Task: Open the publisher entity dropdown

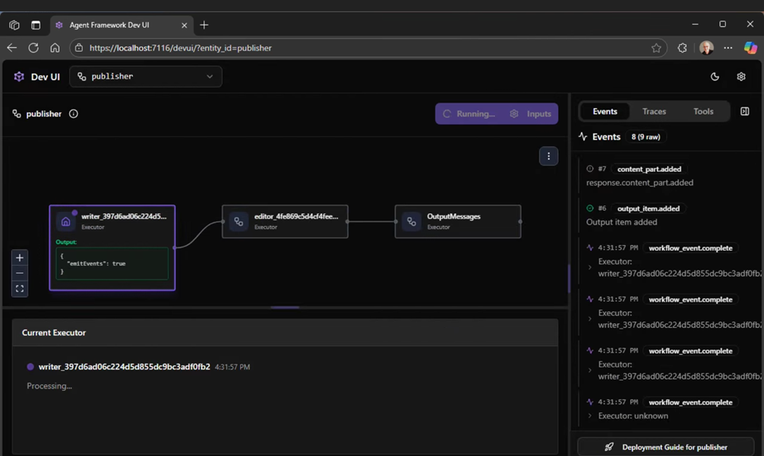Action: tap(145, 76)
